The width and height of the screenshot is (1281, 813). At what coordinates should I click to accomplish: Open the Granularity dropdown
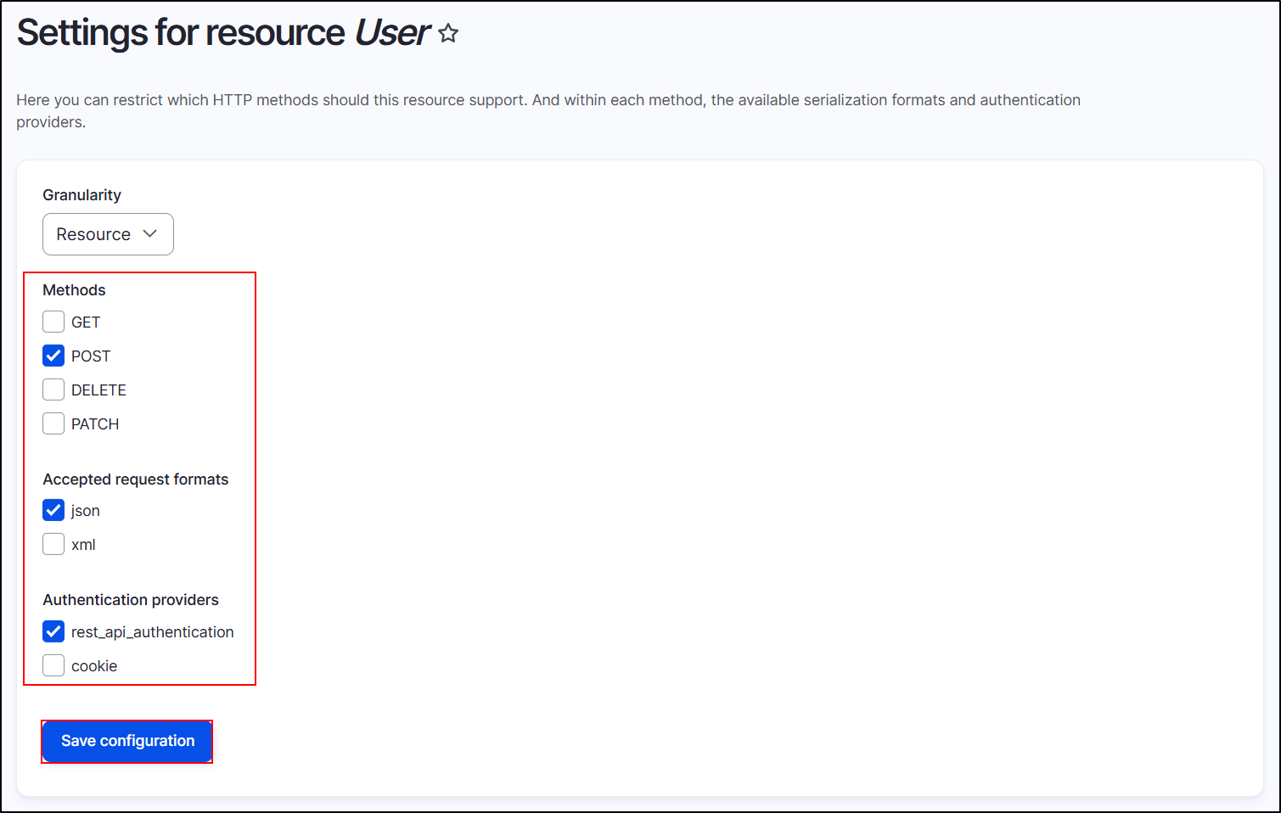pyautogui.click(x=108, y=234)
